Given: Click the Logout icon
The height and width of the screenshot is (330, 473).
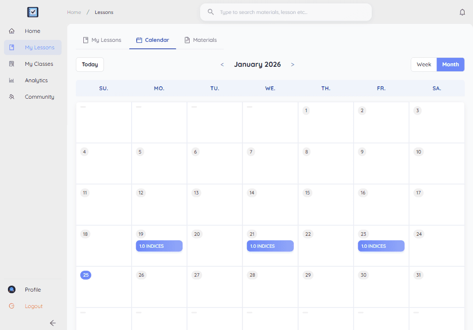Looking at the screenshot, I should tap(11, 306).
